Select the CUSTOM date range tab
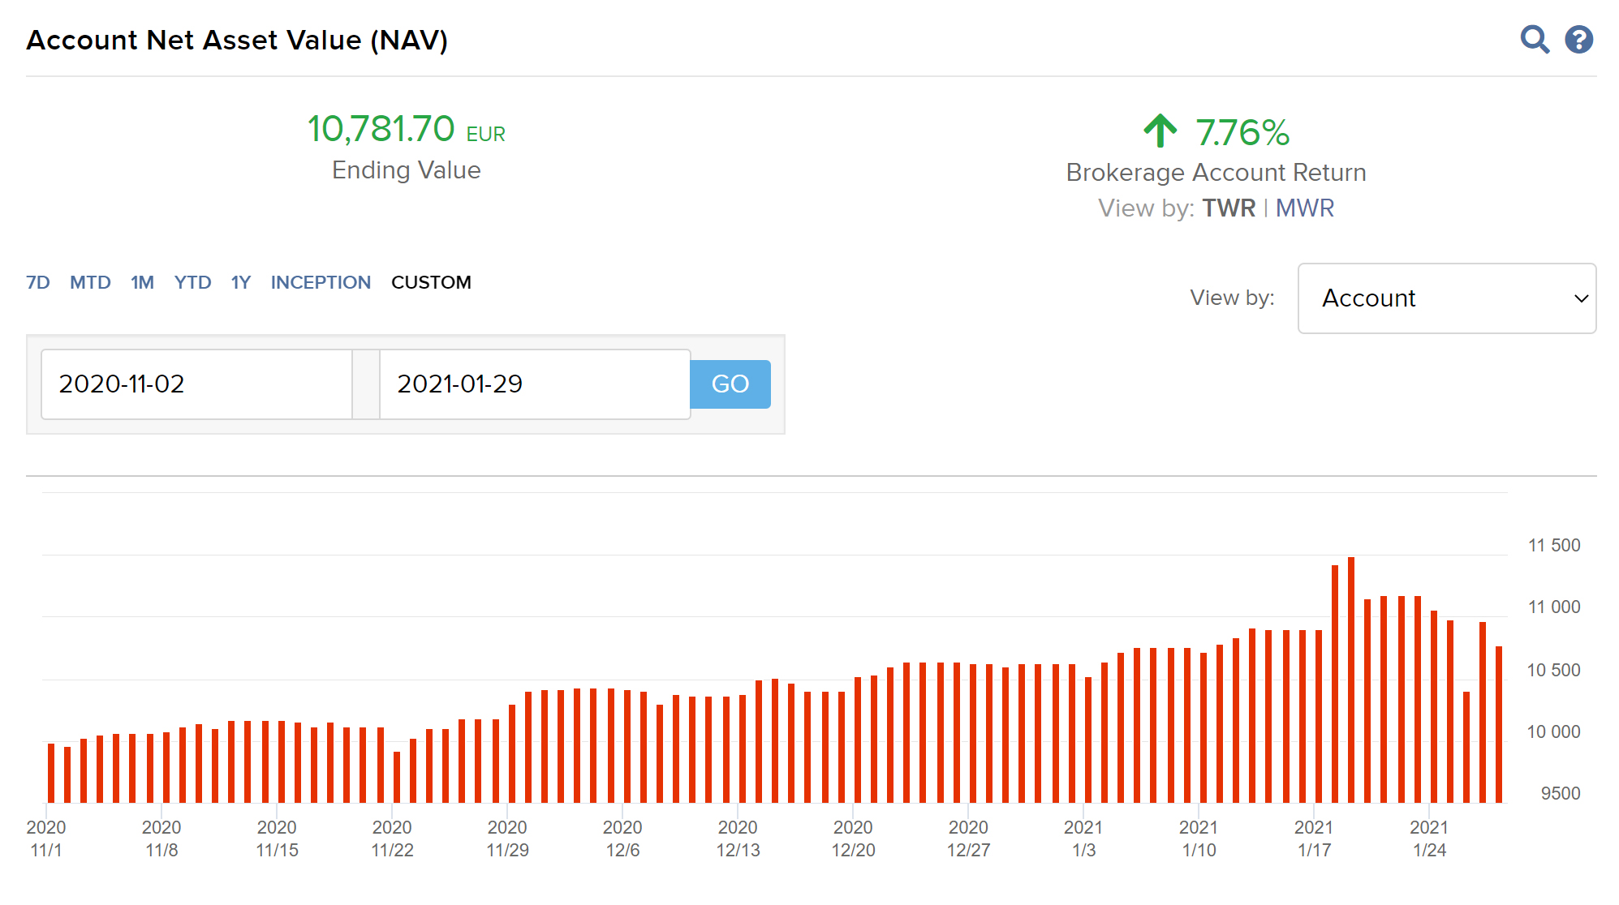This screenshot has width=1619, height=905. pyautogui.click(x=431, y=282)
